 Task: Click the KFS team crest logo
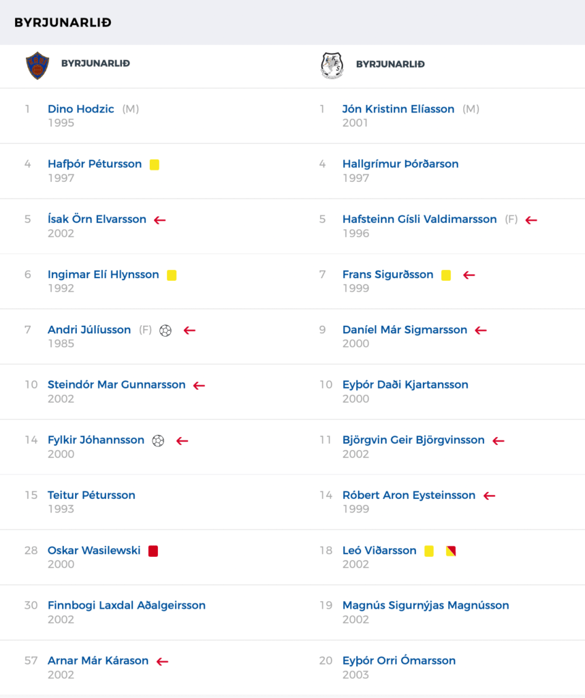(x=332, y=65)
